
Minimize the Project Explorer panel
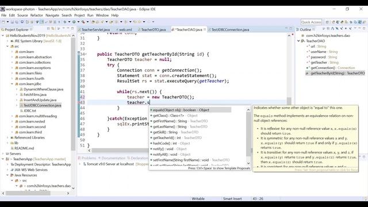pyautogui.click(x=68, y=28)
